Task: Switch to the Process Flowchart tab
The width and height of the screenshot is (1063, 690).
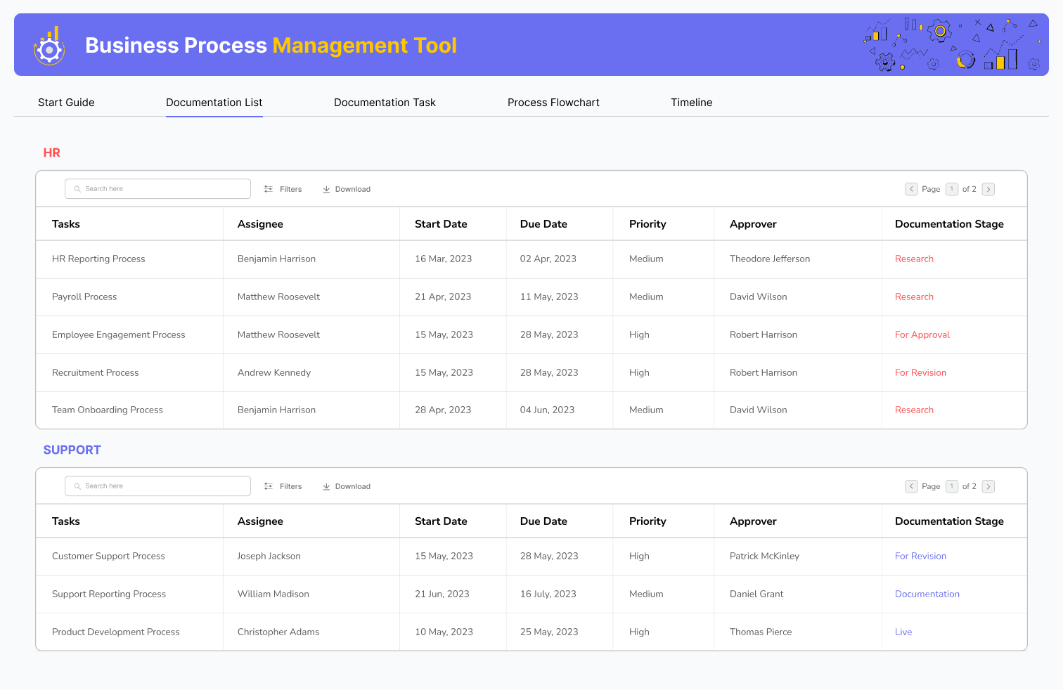Action: pyautogui.click(x=553, y=103)
